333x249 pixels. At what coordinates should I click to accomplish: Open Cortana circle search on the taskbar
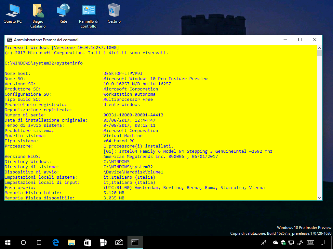click(23, 243)
